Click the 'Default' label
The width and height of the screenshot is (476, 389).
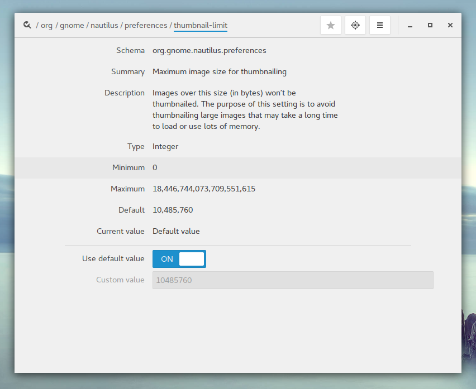[x=131, y=210]
